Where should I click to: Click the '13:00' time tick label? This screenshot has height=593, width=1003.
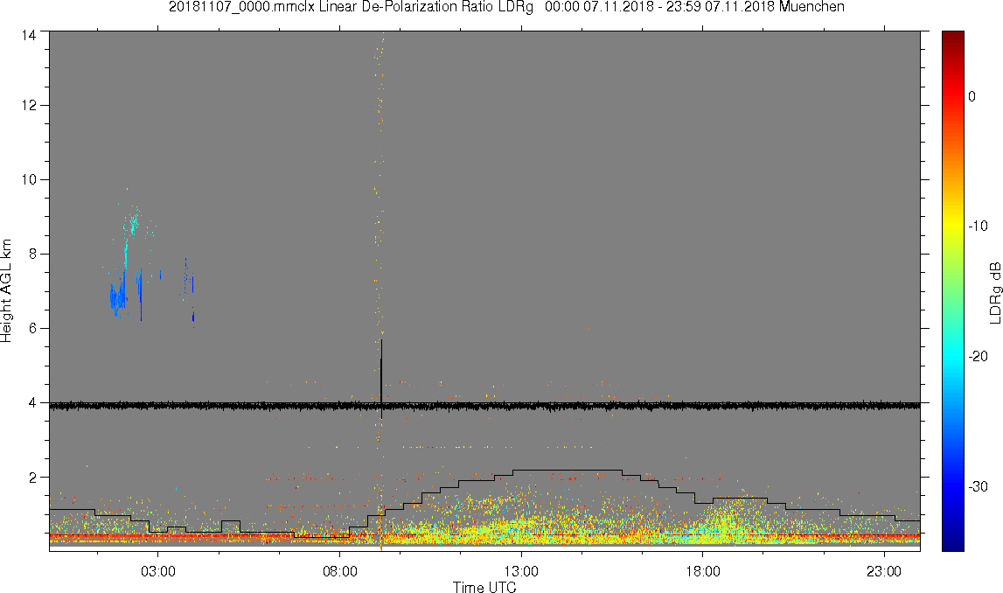coord(521,571)
